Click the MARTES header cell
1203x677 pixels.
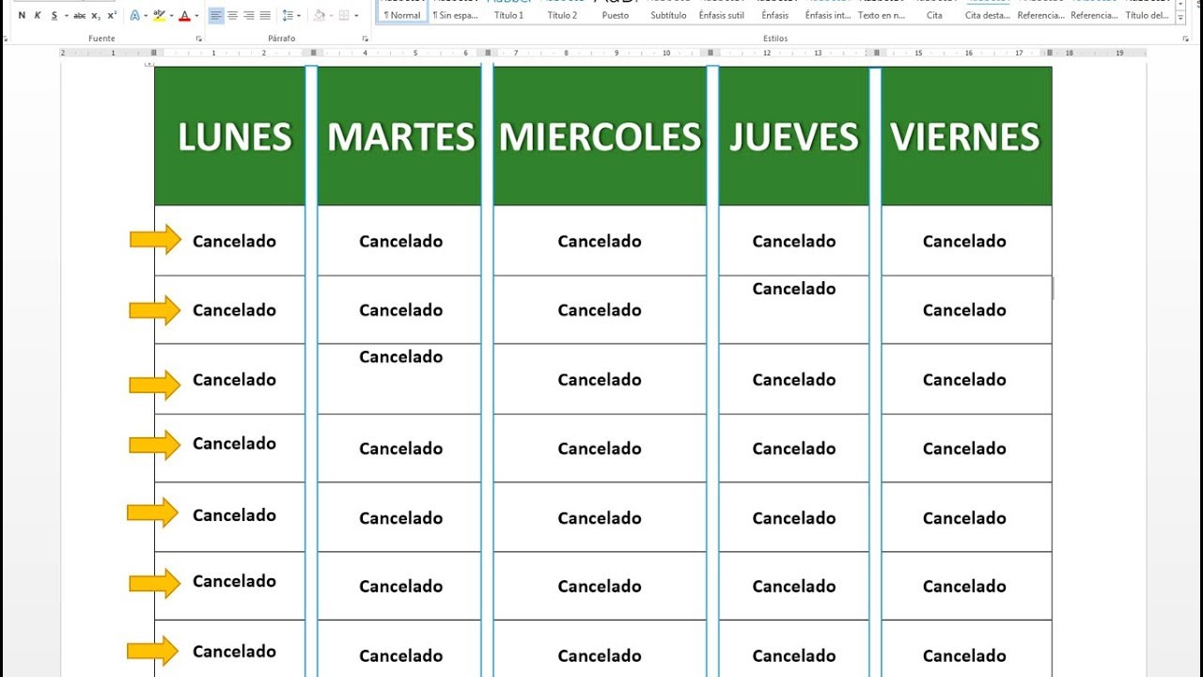(399, 136)
